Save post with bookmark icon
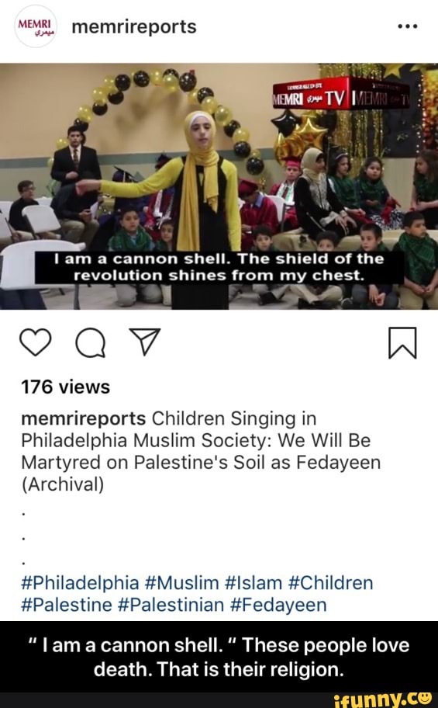Image resolution: width=438 pixels, height=708 pixels. (402, 343)
